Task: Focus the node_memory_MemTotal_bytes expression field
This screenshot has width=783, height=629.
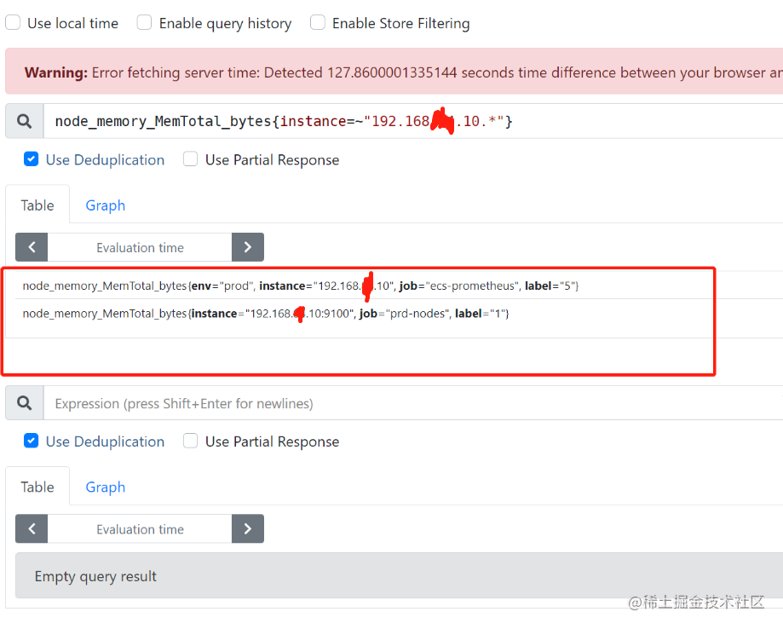Action: (x=413, y=121)
